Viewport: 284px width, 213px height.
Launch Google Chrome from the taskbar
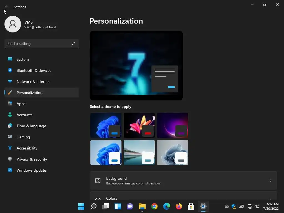click(154, 206)
